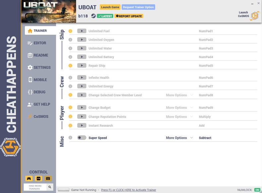Activate Unlimited Water play button
Image resolution: width=262 pixels, height=193 pixels.
tap(82, 48)
